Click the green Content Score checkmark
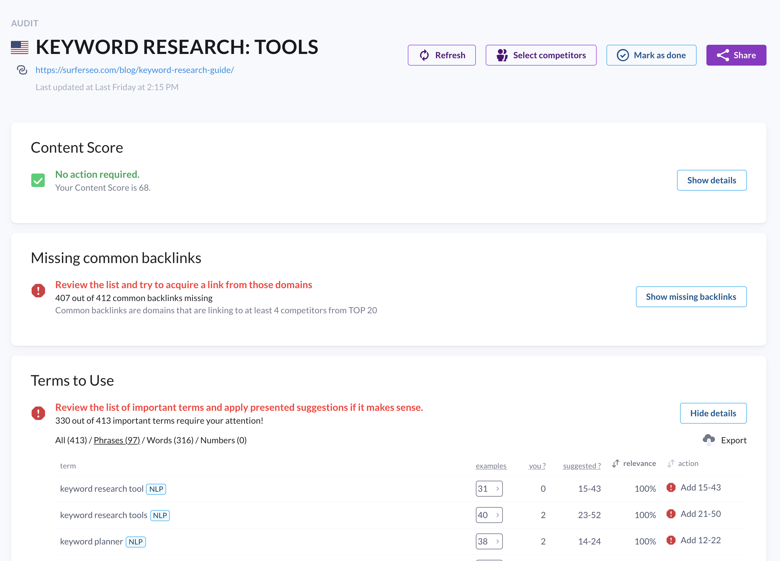Image resolution: width=780 pixels, height=561 pixels. [x=38, y=180]
